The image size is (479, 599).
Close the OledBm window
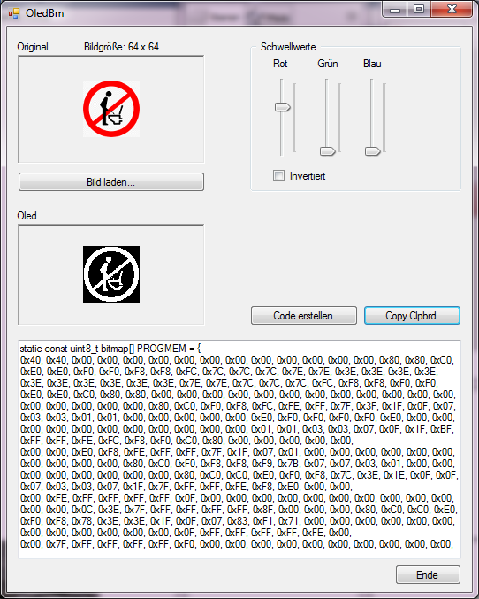coord(452,9)
